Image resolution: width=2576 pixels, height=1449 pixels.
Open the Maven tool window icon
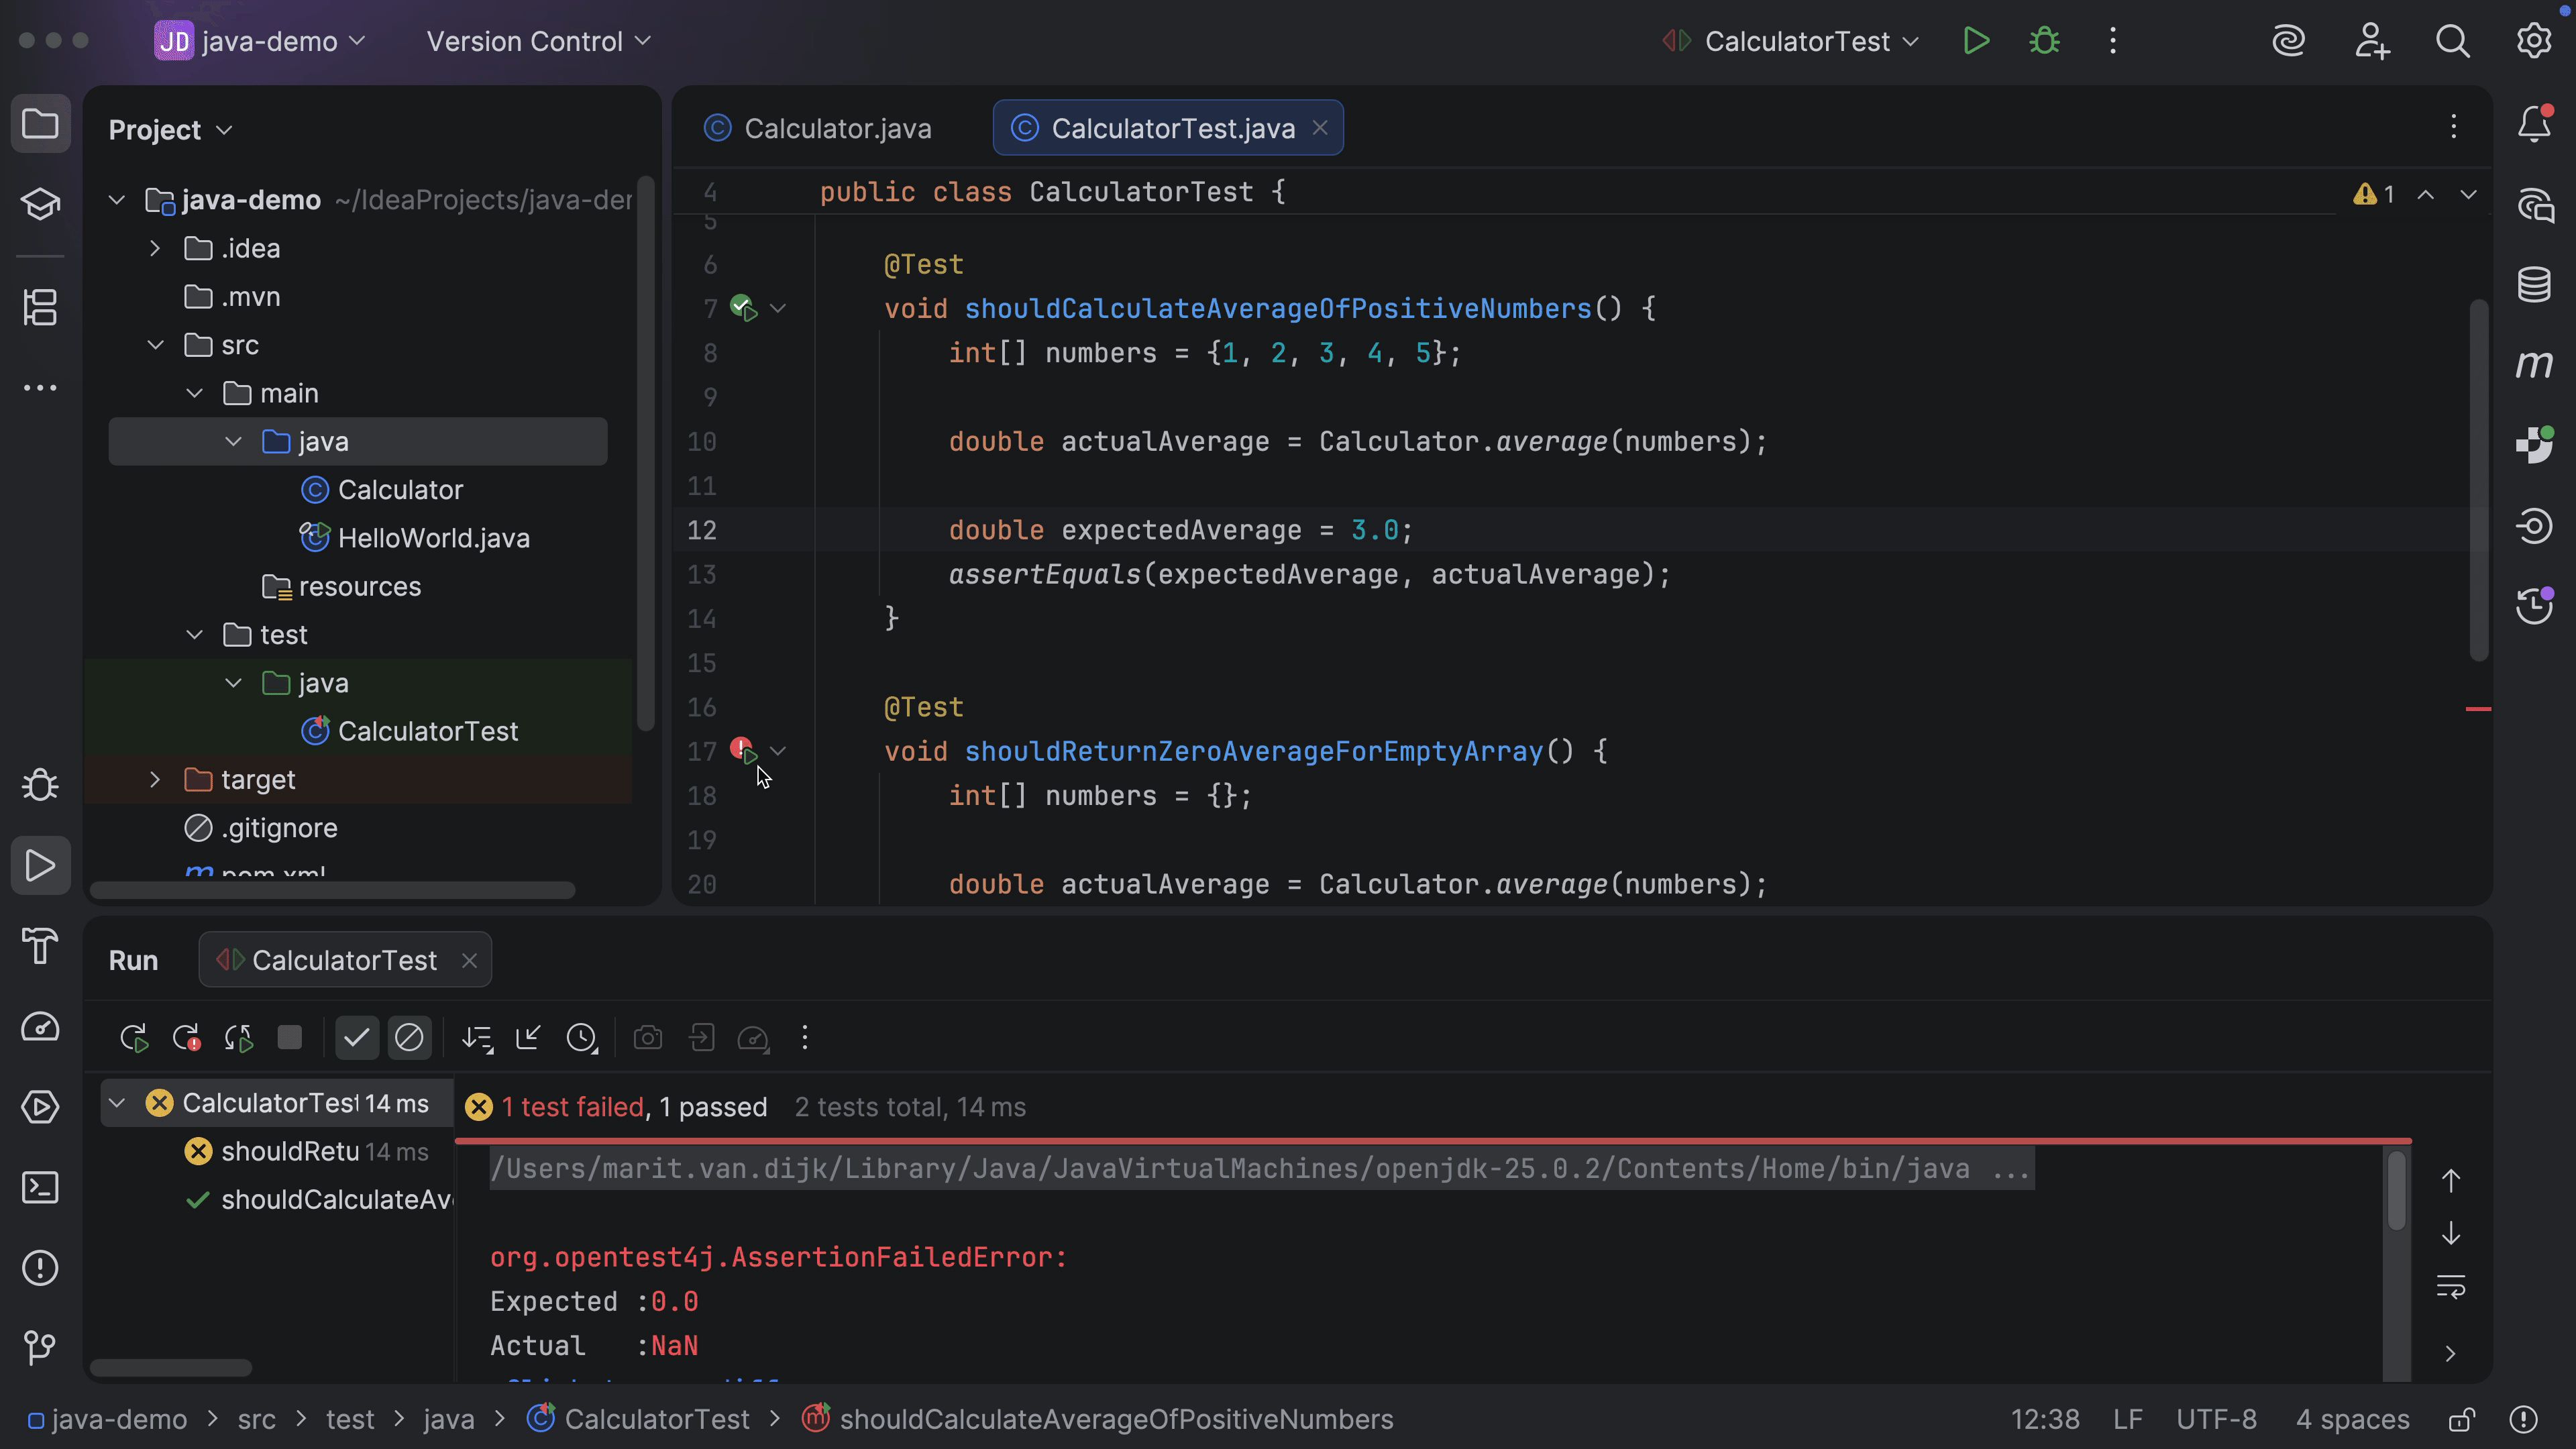click(x=2534, y=365)
